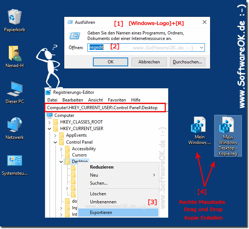The width and height of the screenshot is (249, 229).
Task: Click the Control Panel folder icon
Action: (61, 142)
